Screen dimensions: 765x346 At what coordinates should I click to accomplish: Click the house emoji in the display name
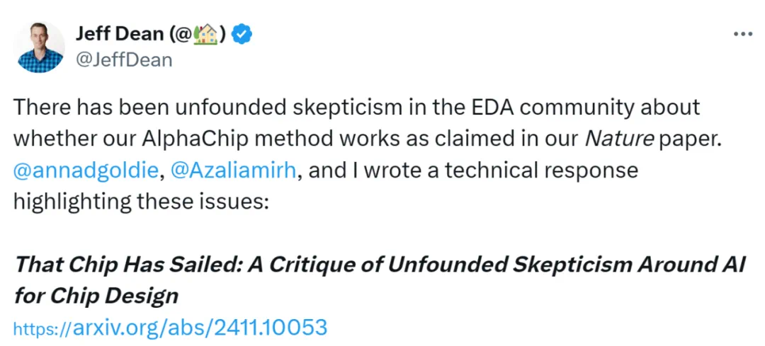coord(208,34)
